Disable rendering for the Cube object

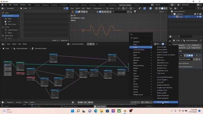pyautogui.click(x=200, y=17)
